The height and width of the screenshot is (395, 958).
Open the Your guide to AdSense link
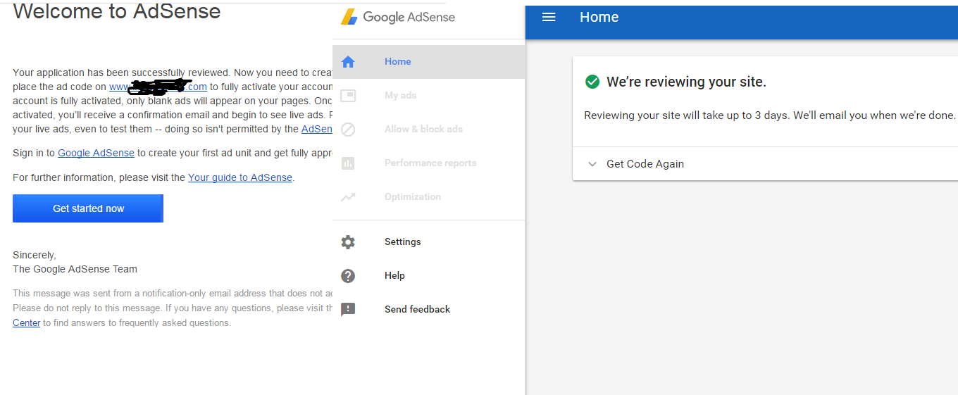tap(240, 177)
